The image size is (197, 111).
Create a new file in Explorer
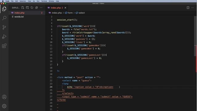click(x=23, y=8)
